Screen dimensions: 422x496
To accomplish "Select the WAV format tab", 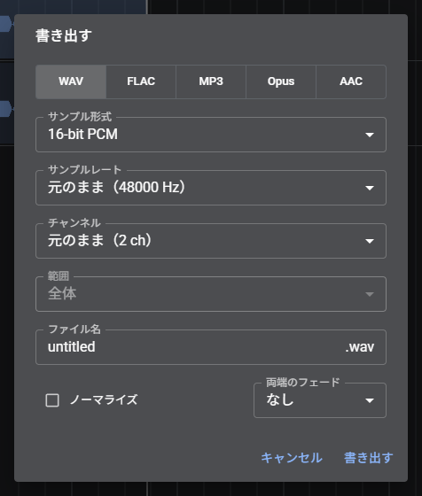I will tap(71, 81).
